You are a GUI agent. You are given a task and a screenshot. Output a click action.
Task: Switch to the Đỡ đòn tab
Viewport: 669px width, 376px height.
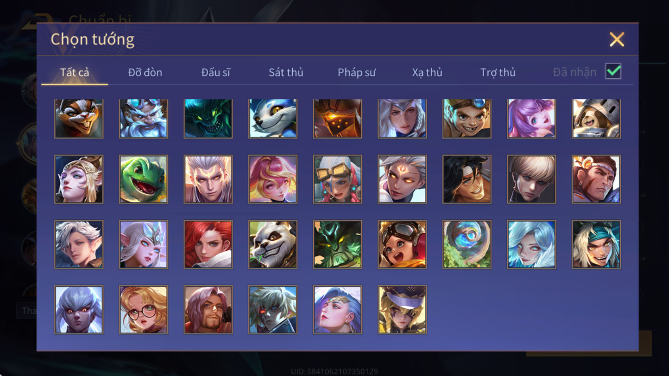tap(145, 72)
